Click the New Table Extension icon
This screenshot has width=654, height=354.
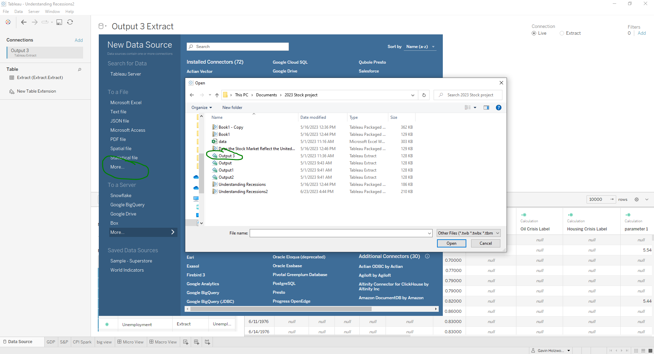pyautogui.click(x=12, y=91)
